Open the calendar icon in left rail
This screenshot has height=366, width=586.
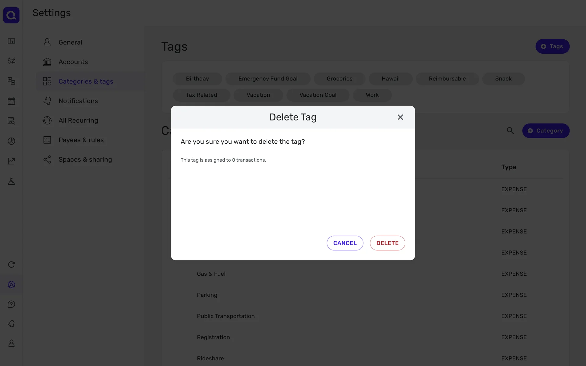click(x=11, y=101)
